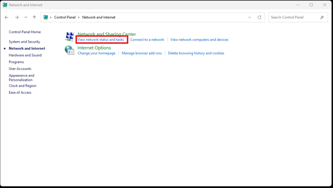Maximize the Network and Internet window
Image resolution: width=333 pixels, height=188 pixels.
click(311, 4)
